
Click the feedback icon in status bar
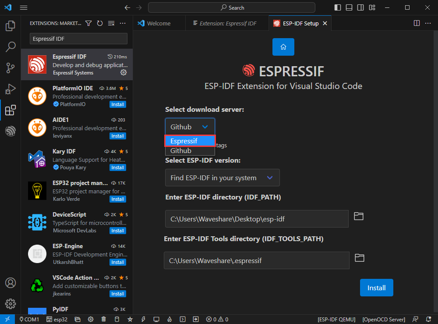coord(415,319)
